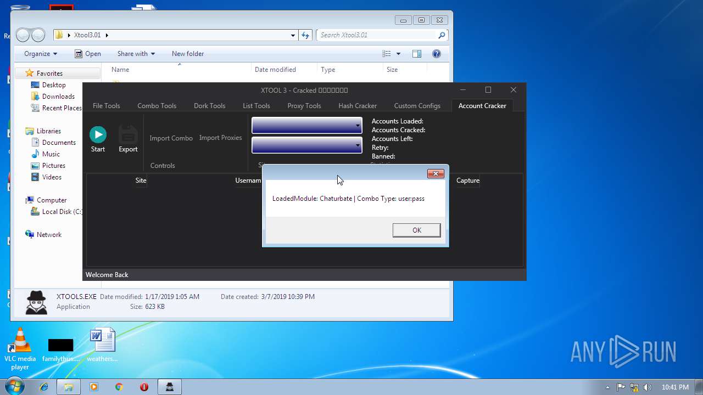Click the Explorer Back arrow
The width and height of the screenshot is (703, 395).
[x=23, y=35]
